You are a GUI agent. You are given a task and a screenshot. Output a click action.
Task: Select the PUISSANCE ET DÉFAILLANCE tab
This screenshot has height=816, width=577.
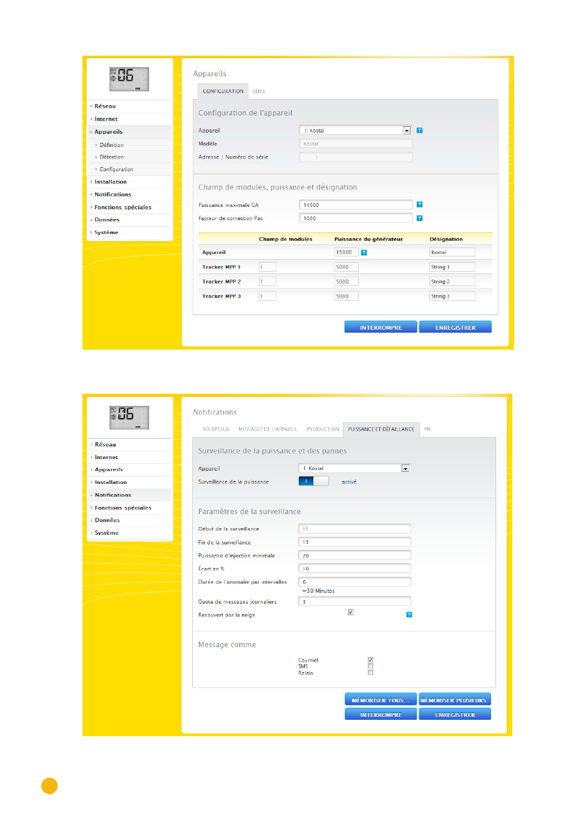click(x=381, y=429)
